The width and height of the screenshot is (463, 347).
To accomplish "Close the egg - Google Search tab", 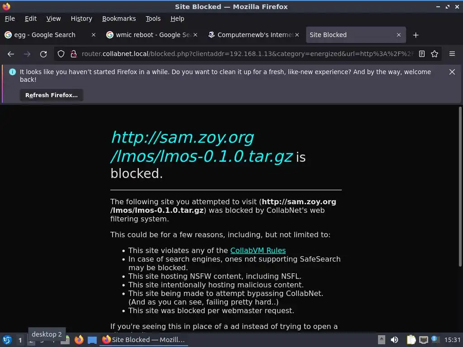I will coord(93,35).
